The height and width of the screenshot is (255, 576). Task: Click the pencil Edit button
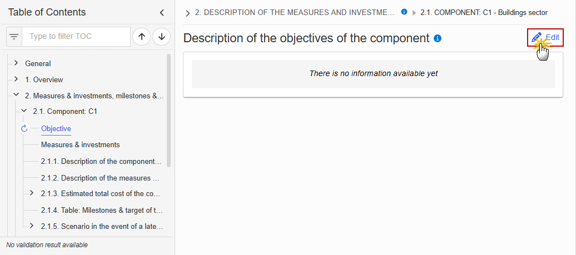click(x=545, y=37)
